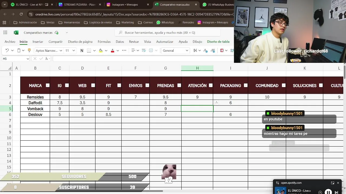Switch to the STREAMS PIZARRA browser tab

(80, 5)
